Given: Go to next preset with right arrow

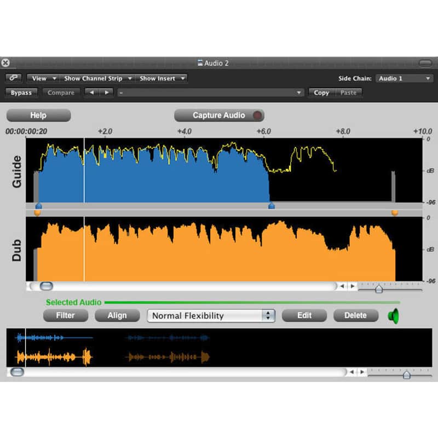Looking at the screenshot, I should tap(106, 93).
